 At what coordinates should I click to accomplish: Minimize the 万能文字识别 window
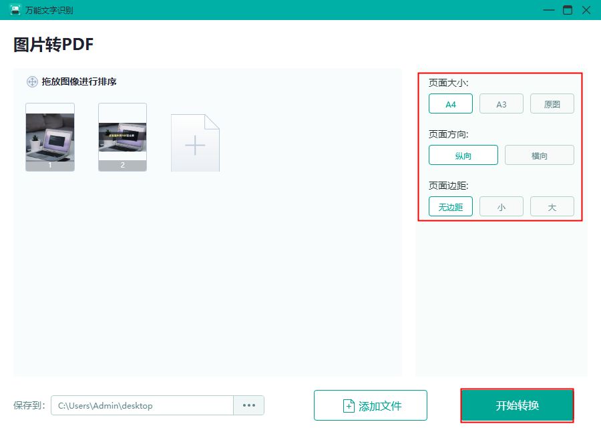coord(549,10)
